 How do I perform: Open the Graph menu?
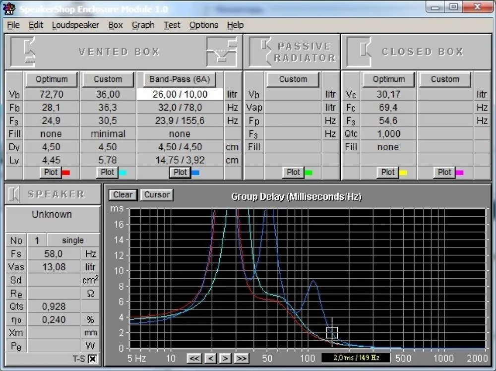point(143,25)
